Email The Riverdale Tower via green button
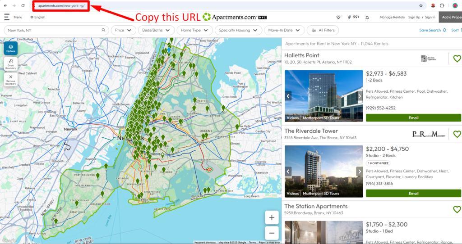462x244 pixels. (413, 193)
